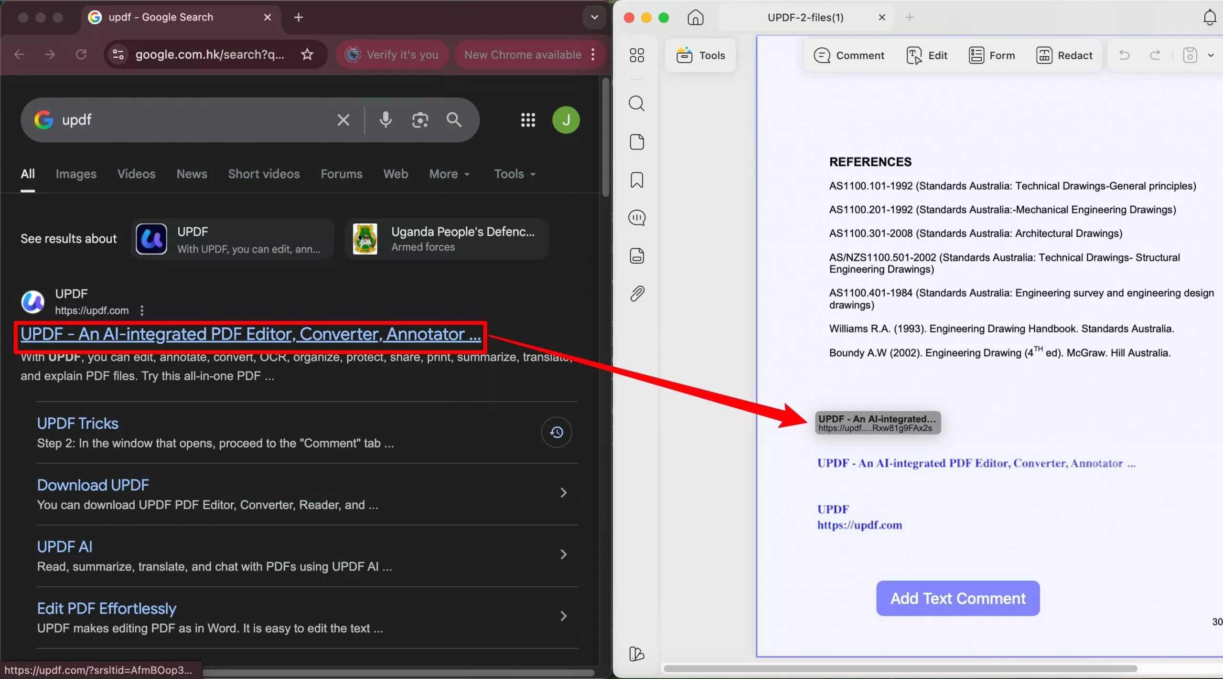Expand the Google More filter dropdown
1223x679 pixels.
449,174
